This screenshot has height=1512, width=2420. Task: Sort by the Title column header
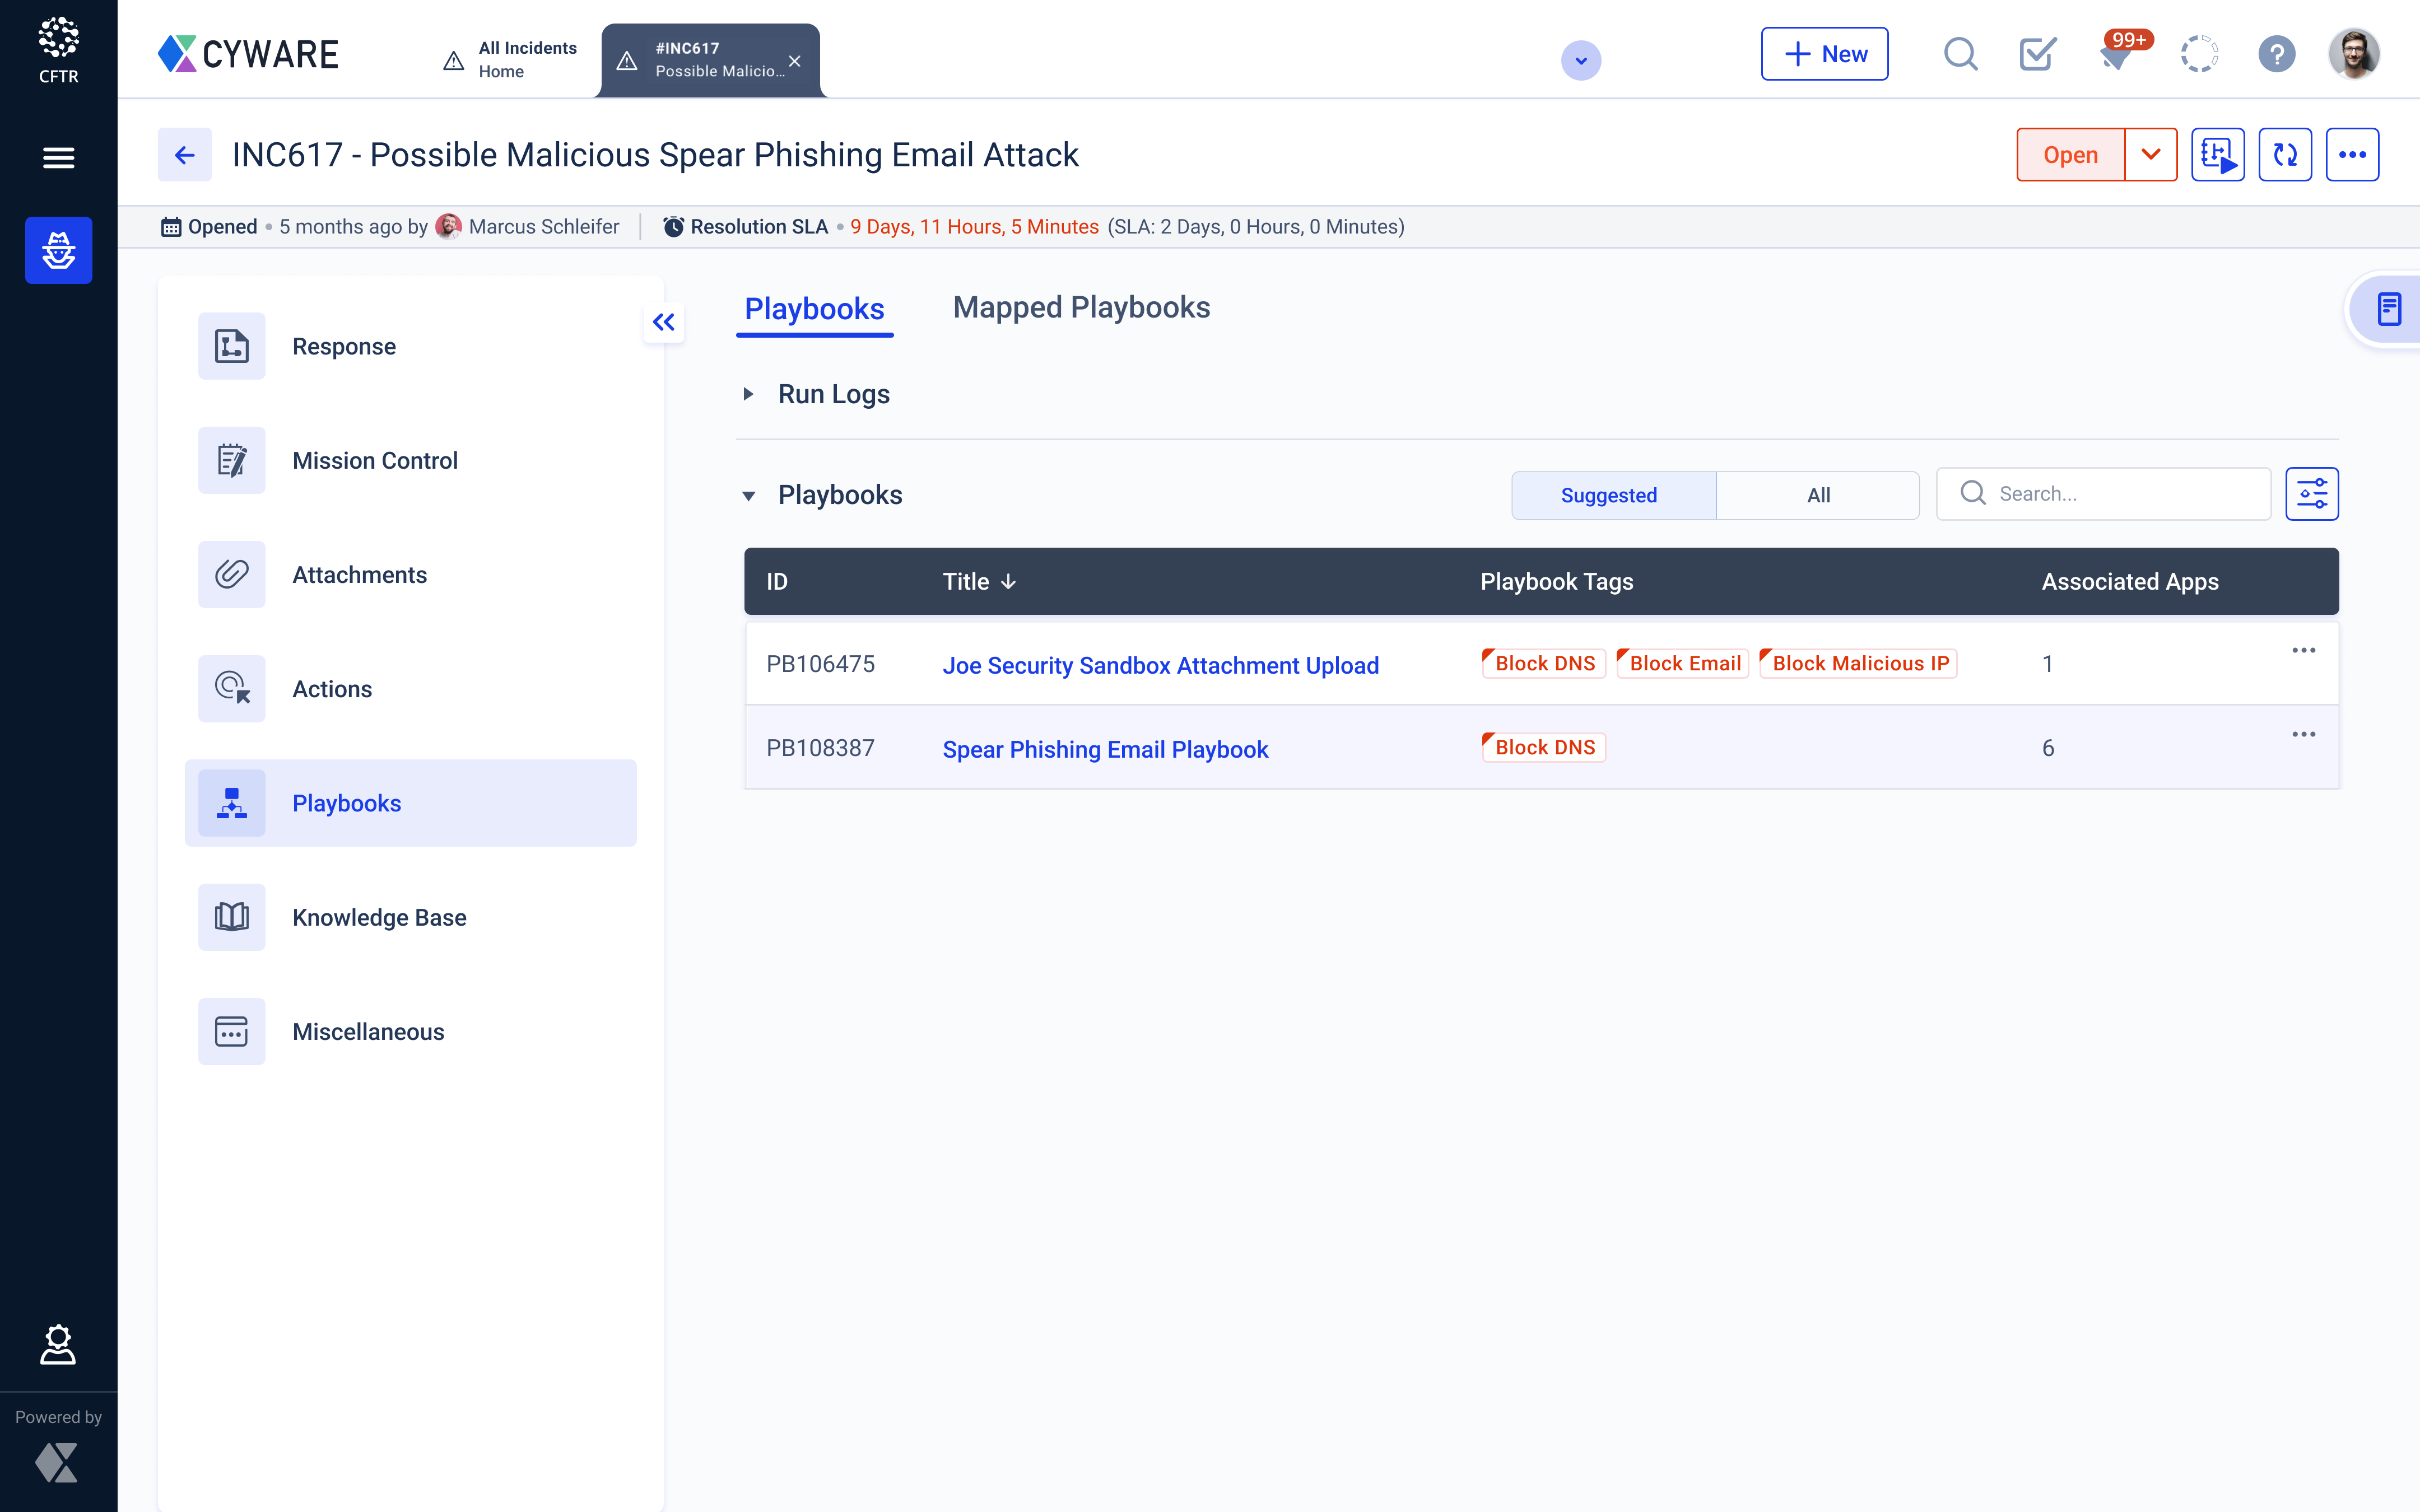pos(979,581)
